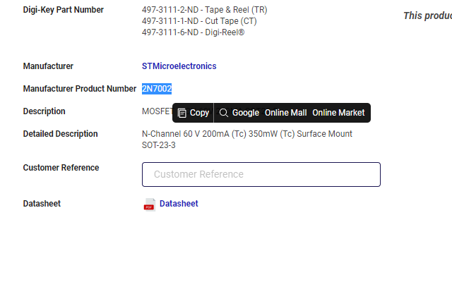This screenshot has width=452, height=282.
Task: Click the highlighted 2N7002 part number
Action: point(157,89)
